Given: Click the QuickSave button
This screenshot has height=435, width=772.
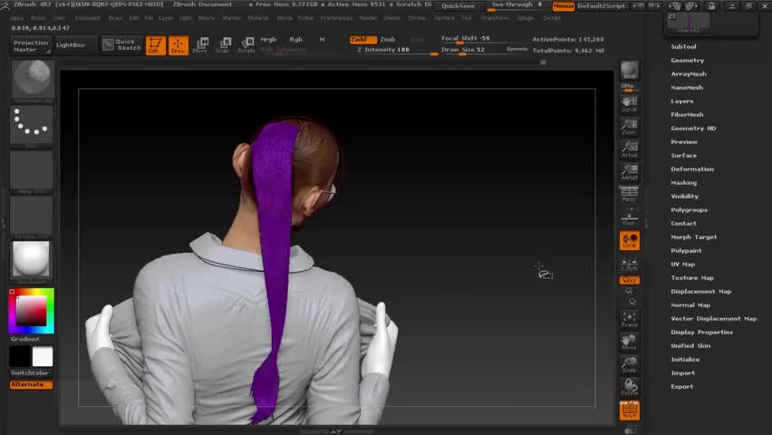Looking at the screenshot, I should [458, 5].
